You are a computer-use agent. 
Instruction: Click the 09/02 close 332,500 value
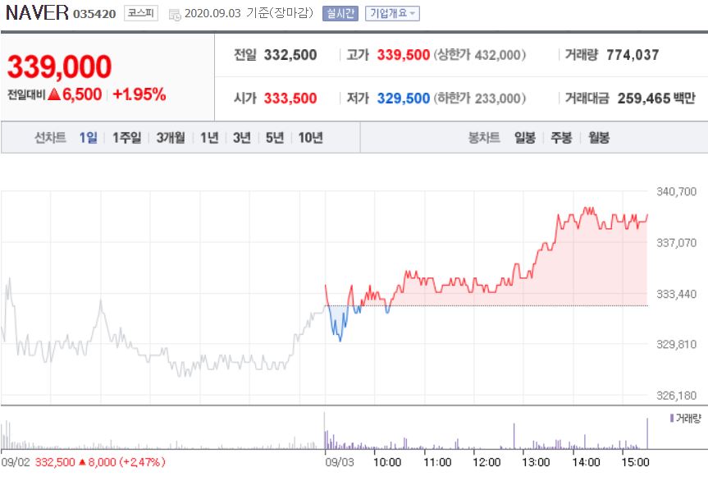(55, 462)
